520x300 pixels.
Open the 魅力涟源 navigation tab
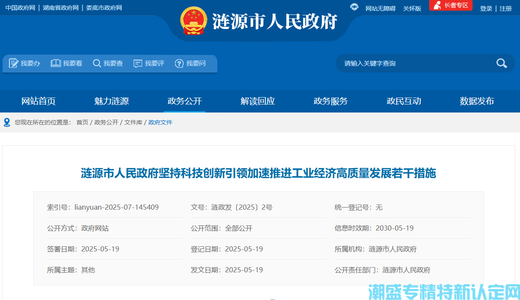pos(111,101)
